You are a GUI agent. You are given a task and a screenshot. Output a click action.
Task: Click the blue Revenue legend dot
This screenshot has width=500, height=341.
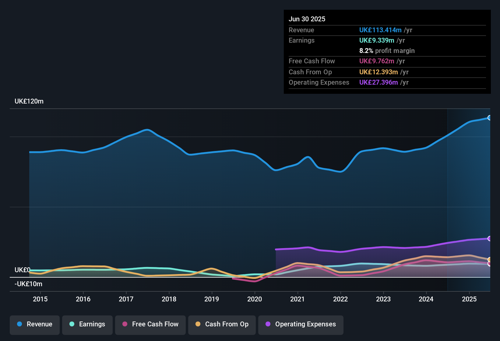click(19, 324)
